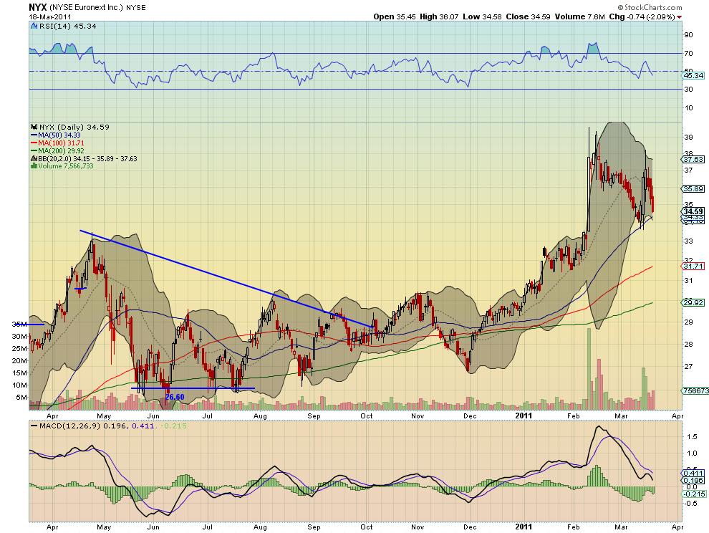Click the blue MA(50) legend line swatch
Viewport: 709px width, 533px height.
(34, 135)
